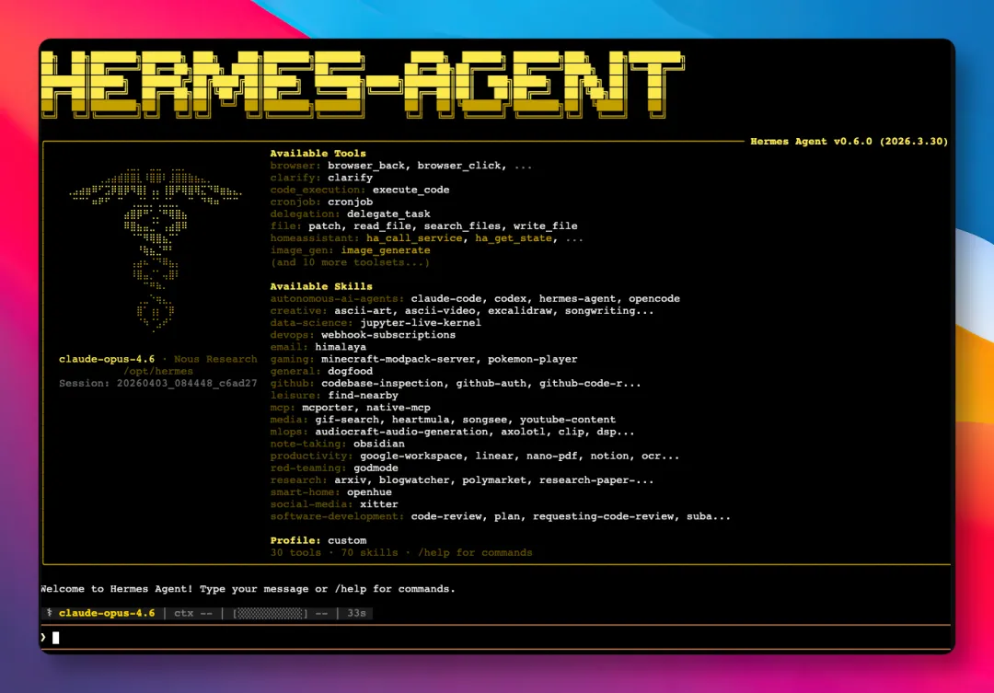Click 'delegate_task' tool name
Image resolution: width=994 pixels, height=693 pixels.
[x=388, y=214]
